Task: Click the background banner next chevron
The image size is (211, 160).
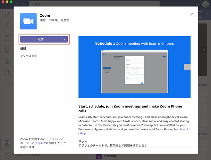Action: click(x=204, y=49)
